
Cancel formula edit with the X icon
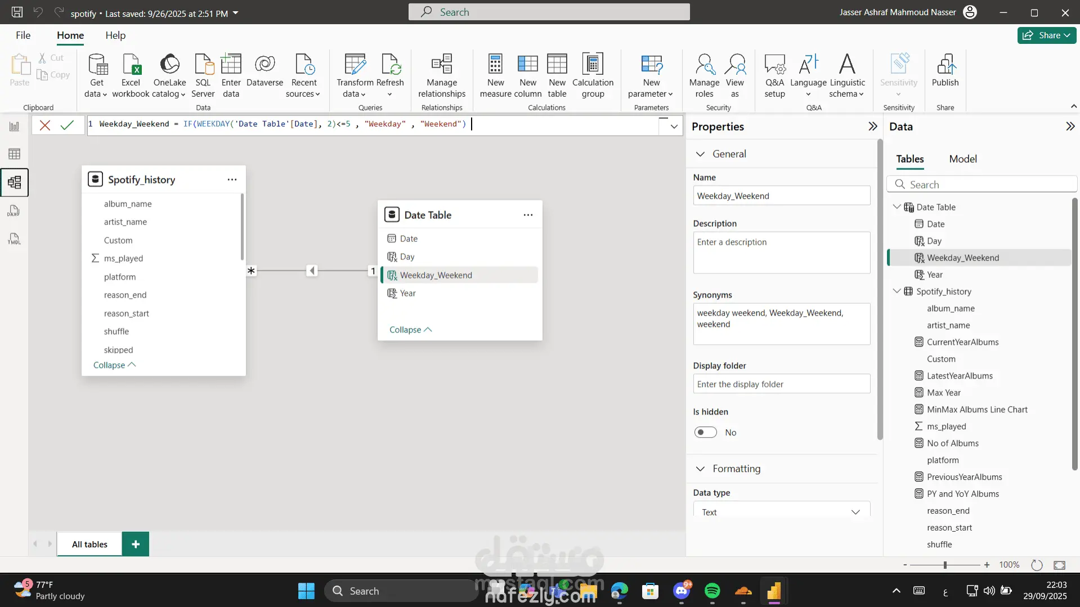tap(45, 125)
